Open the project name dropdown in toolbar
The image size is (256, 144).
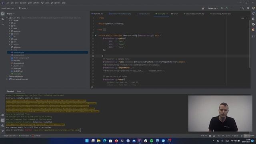8,8
